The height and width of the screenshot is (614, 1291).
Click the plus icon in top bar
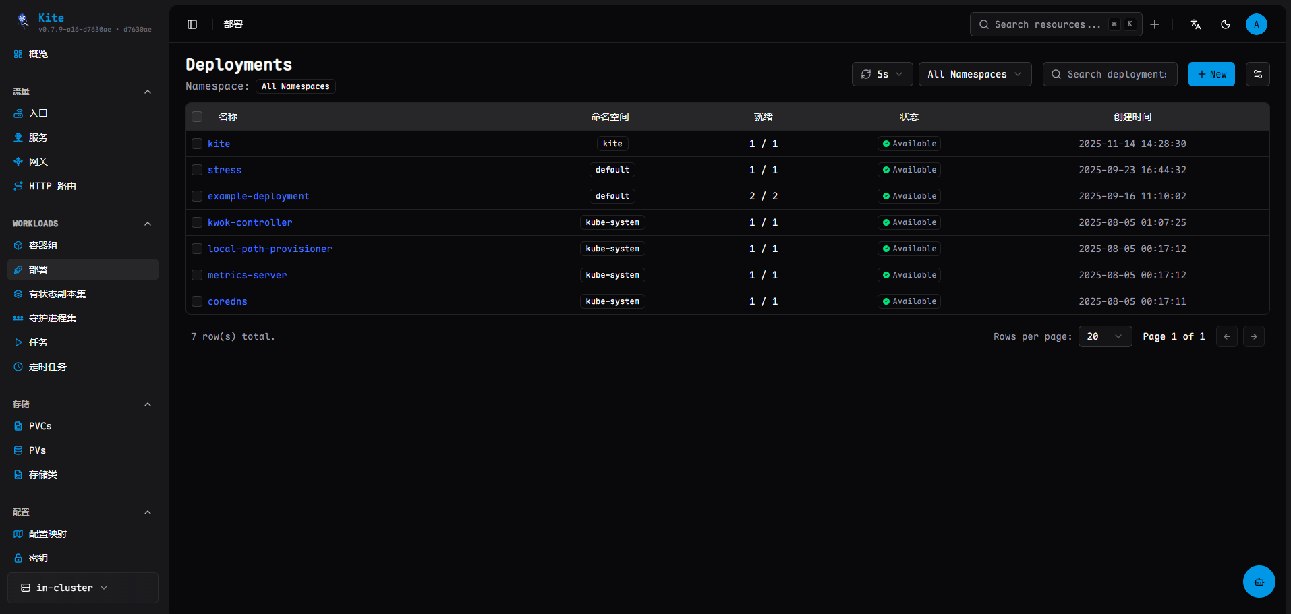1155,24
